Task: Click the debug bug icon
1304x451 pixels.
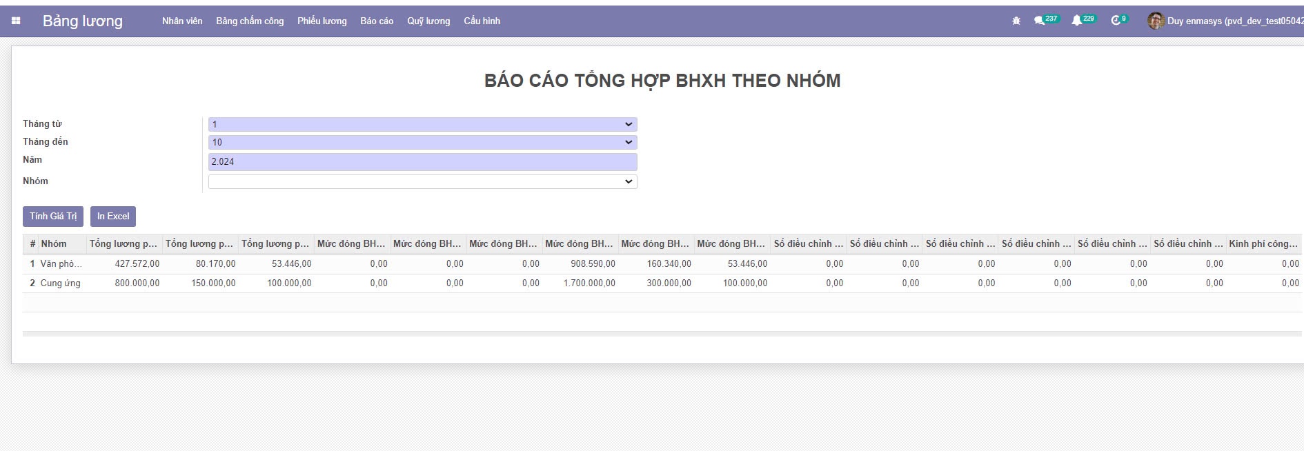Action: (1016, 21)
